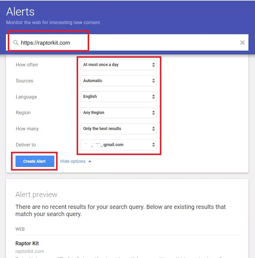
Task: Click the raptorkit.com result URL
Action: (30, 251)
